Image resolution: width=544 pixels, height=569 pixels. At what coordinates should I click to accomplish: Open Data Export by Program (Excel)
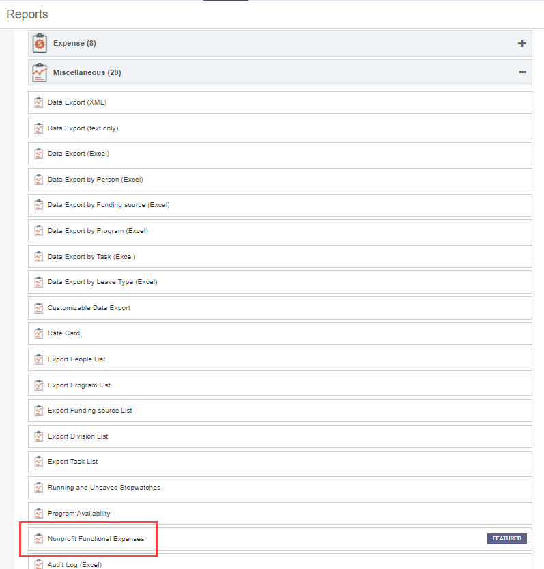[x=280, y=231]
